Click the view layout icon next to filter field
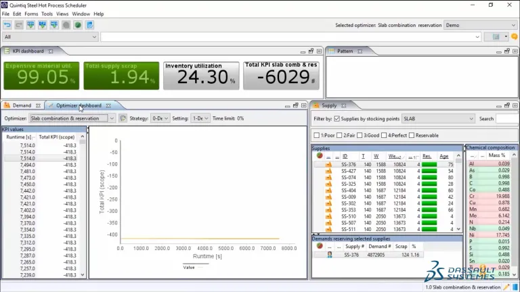Viewport: 520px width, 292px height. 496,36
